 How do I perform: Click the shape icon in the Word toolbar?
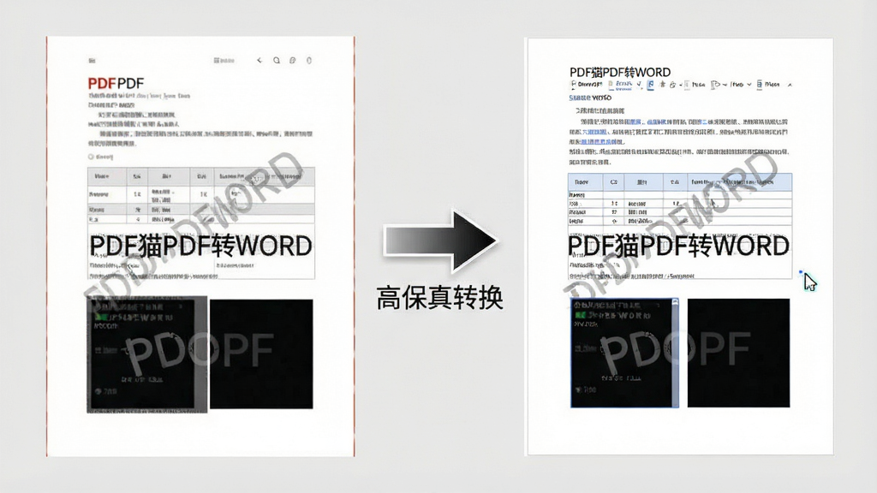(715, 85)
